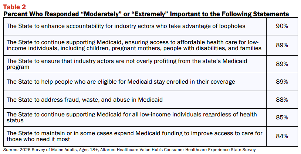Click the 89% value beside pregnant mothers row

point(282,45)
